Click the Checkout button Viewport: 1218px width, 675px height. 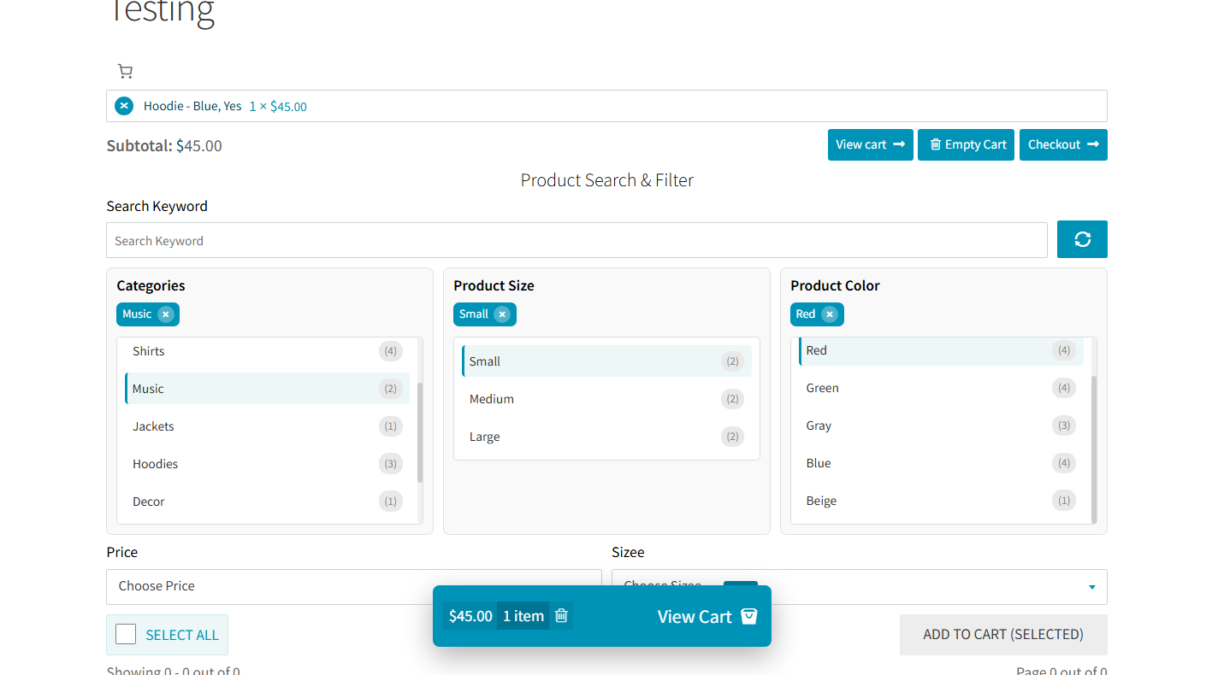pos(1063,144)
